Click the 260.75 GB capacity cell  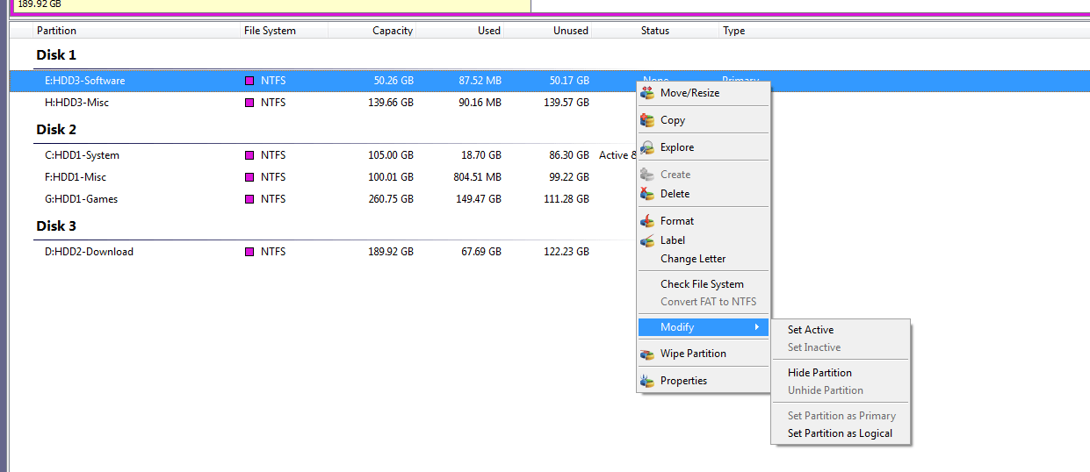pos(391,199)
